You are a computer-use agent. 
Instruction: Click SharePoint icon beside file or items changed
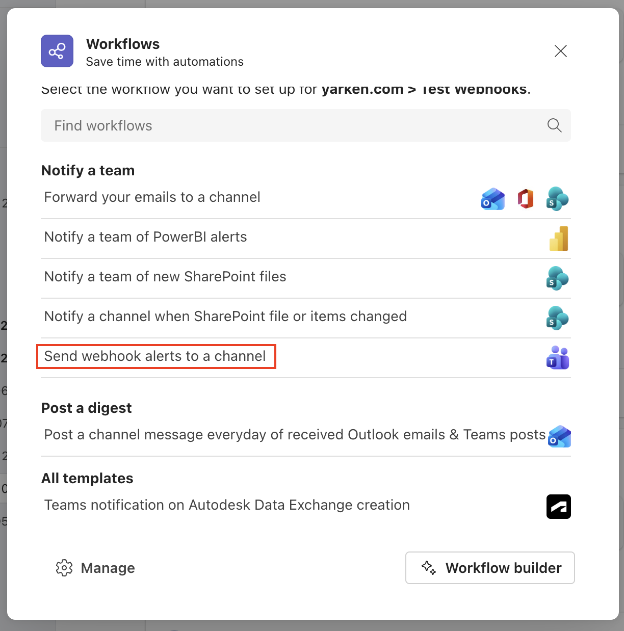click(558, 318)
